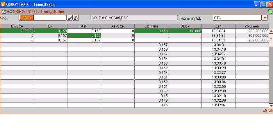
Task: Click the scrollbar up arrow of the table
Action: tap(271, 31)
